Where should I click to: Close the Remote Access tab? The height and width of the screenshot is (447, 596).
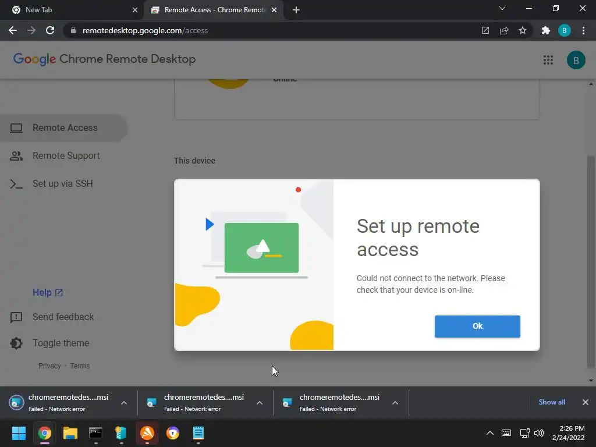(x=274, y=10)
